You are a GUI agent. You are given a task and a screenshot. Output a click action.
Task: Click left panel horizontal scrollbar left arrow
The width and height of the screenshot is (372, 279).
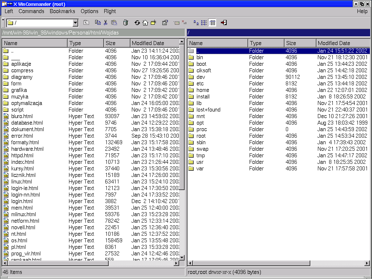coord(5,263)
